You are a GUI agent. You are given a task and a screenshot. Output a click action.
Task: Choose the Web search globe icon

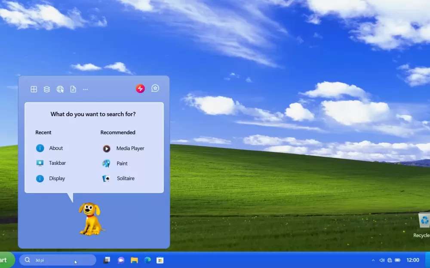60,89
